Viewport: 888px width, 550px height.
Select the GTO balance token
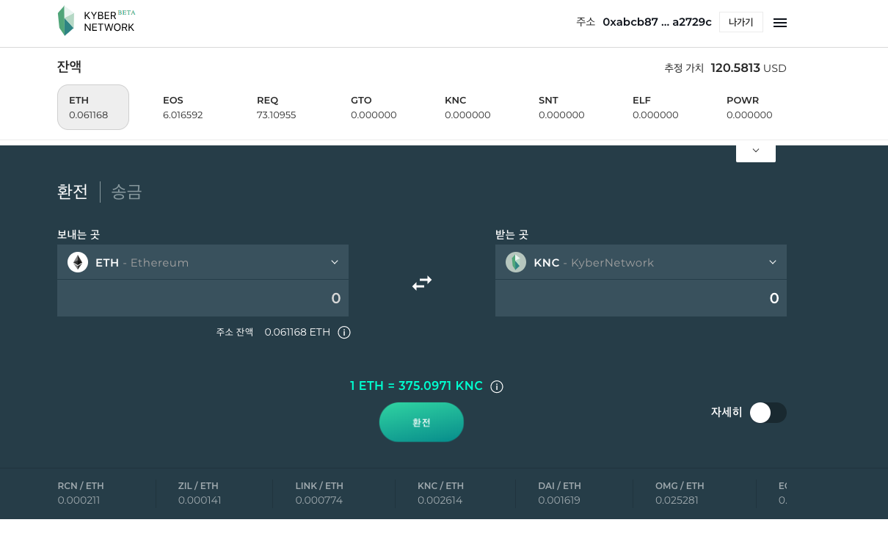click(374, 107)
